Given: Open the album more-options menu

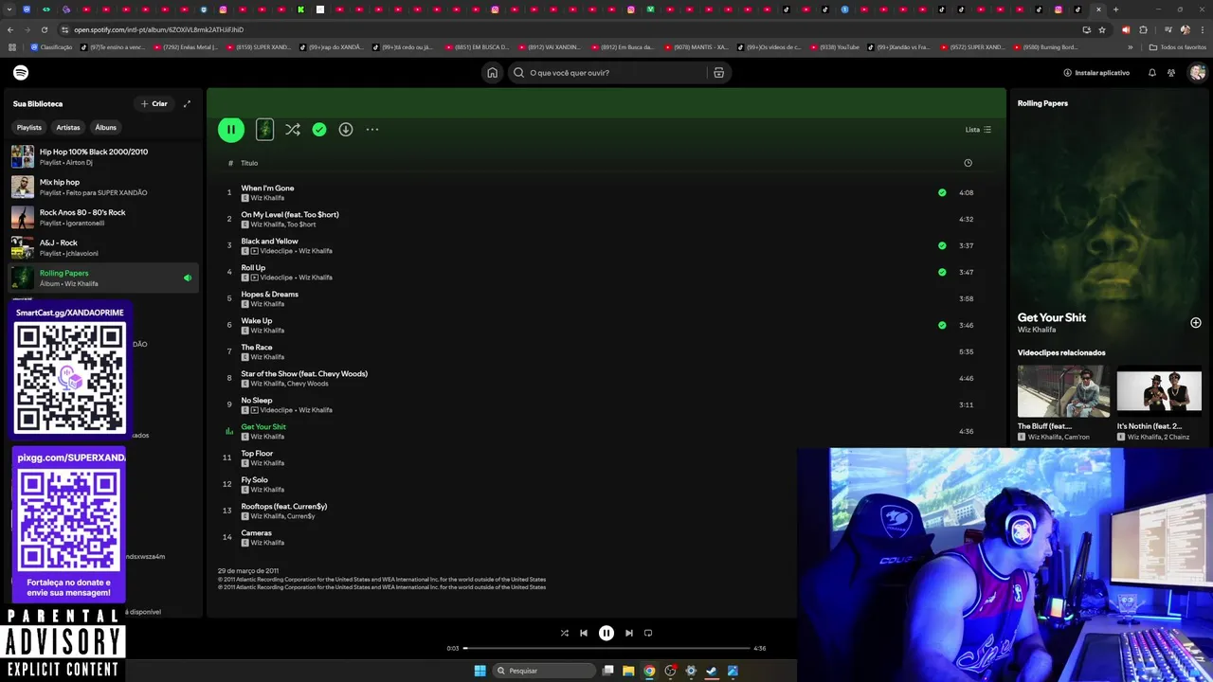Looking at the screenshot, I should (x=372, y=130).
